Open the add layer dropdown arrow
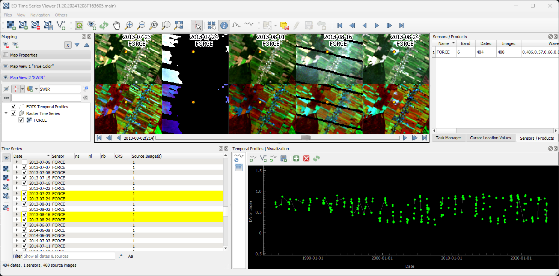 pyautogui.click(x=36, y=89)
